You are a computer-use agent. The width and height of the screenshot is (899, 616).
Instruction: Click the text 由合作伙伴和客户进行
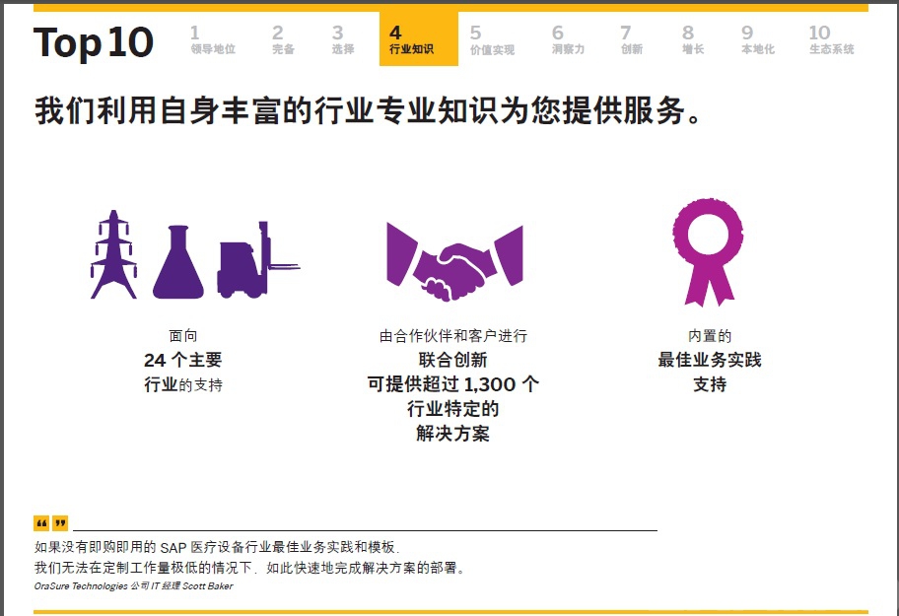coord(452,335)
